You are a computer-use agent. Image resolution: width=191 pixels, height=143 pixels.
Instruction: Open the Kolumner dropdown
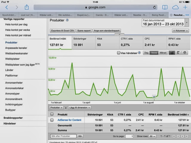[180, 31]
